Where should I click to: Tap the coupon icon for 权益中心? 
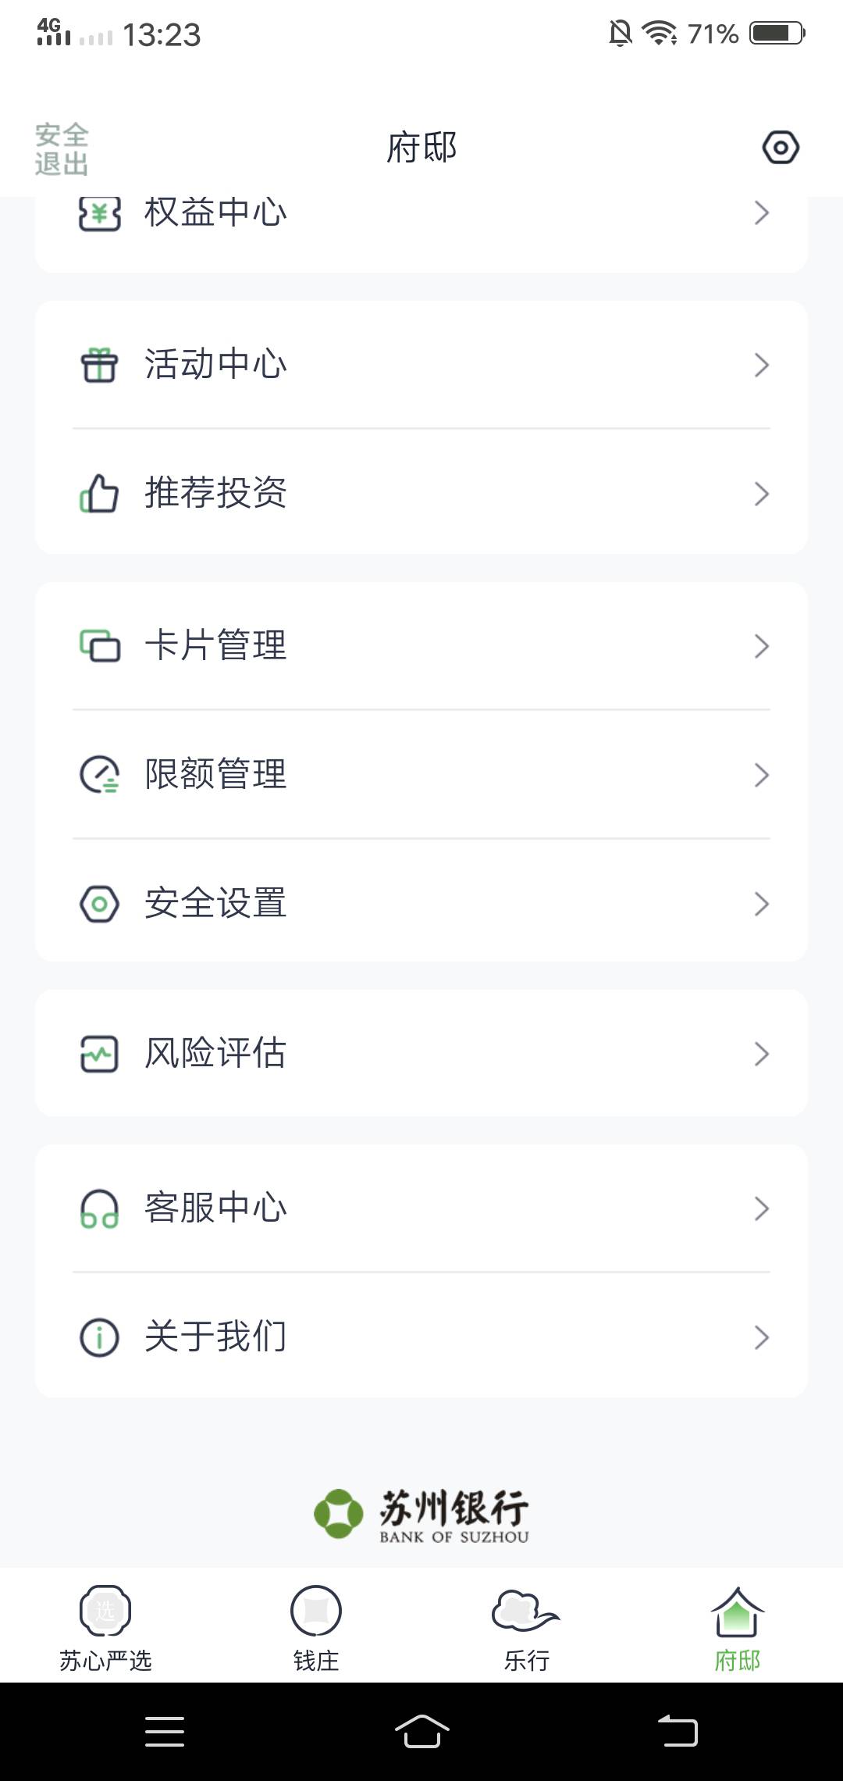(x=99, y=213)
